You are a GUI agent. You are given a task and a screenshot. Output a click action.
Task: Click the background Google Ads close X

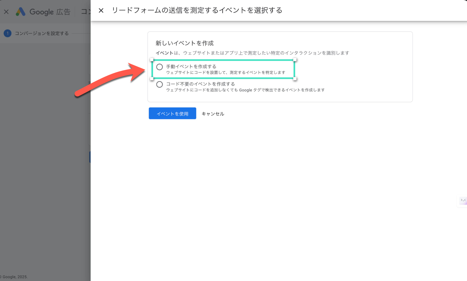(x=6, y=12)
